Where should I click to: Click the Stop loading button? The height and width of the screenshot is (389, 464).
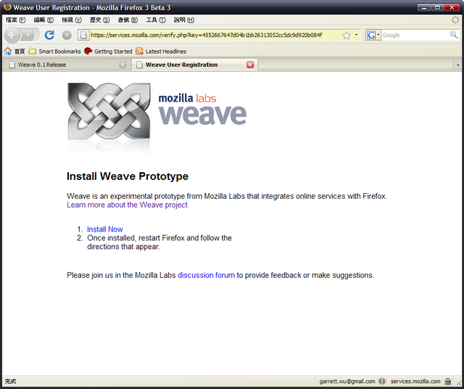coord(67,36)
